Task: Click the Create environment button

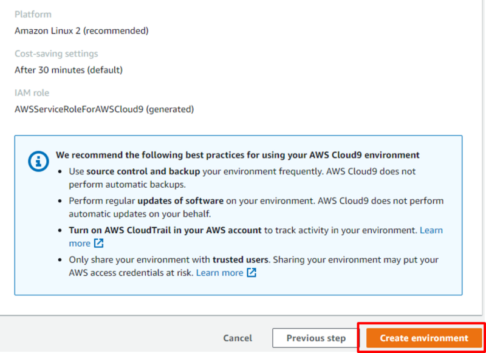Action: 424,338
